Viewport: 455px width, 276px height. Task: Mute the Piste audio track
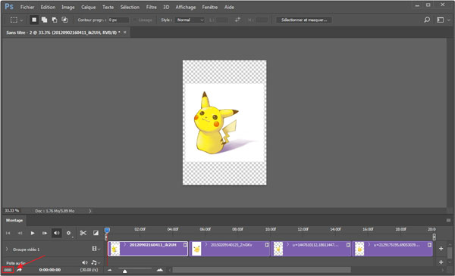[84, 262]
